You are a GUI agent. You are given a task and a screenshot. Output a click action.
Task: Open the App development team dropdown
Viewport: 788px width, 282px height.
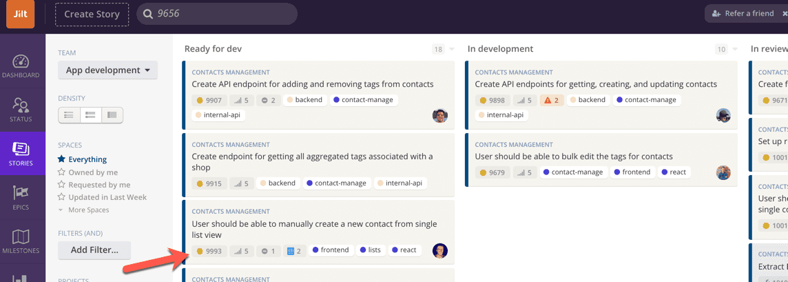(107, 70)
